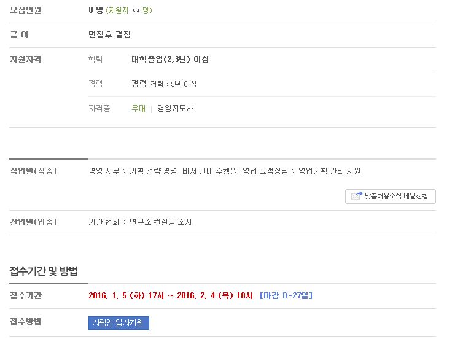Click the red application period dates
The width and height of the screenshot is (455, 347).
[x=170, y=295]
